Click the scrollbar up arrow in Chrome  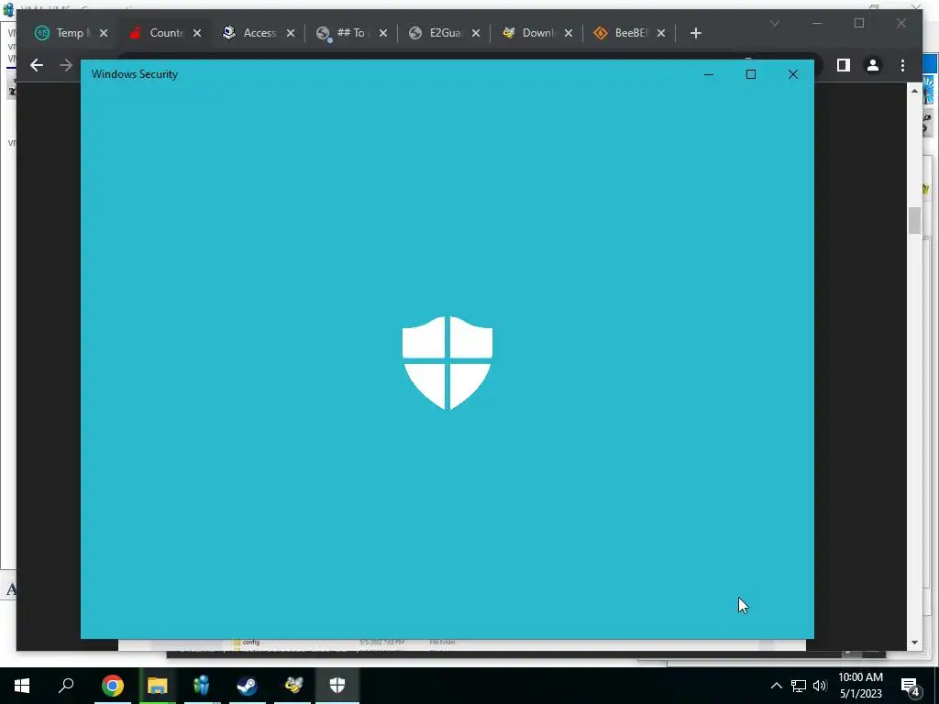click(x=914, y=91)
